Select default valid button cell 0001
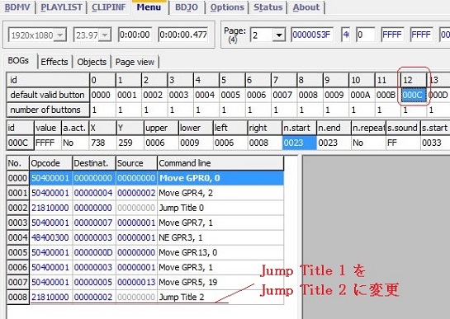 (128, 95)
